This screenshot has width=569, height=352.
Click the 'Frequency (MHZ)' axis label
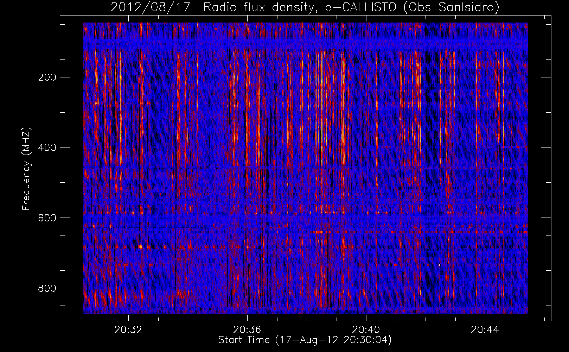click(x=26, y=169)
